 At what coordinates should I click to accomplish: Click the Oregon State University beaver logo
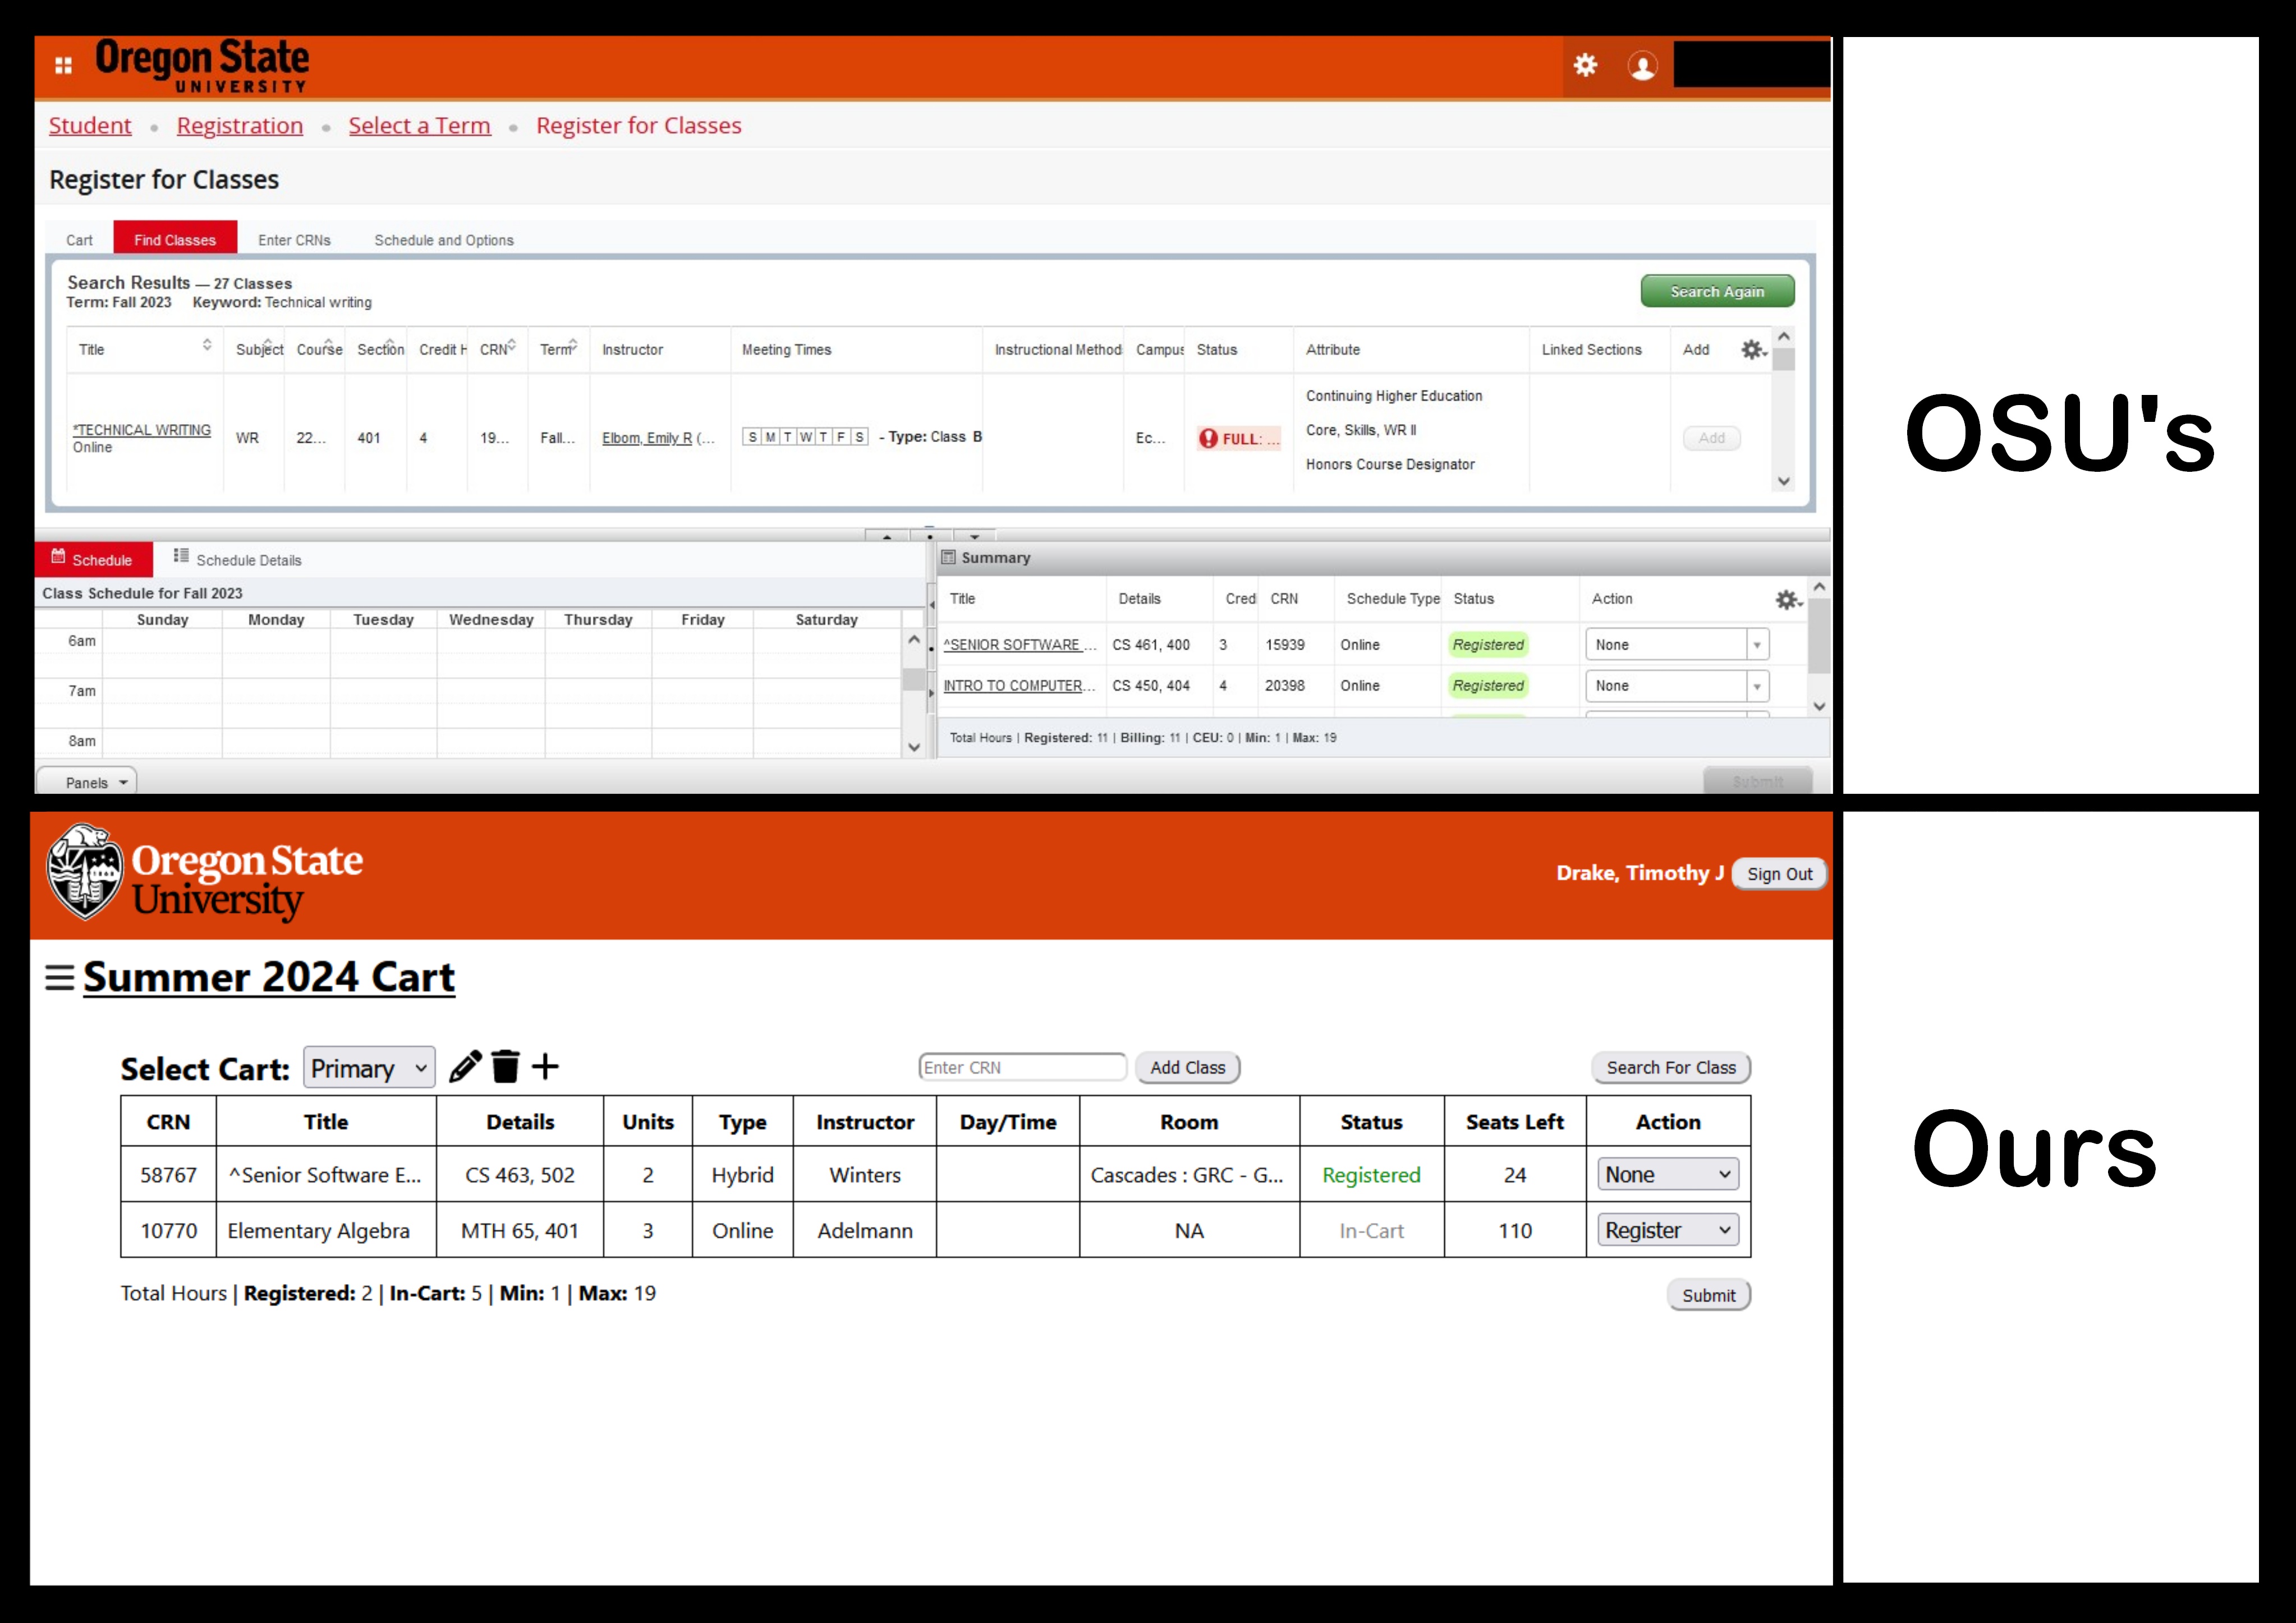click(x=86, y=872)
